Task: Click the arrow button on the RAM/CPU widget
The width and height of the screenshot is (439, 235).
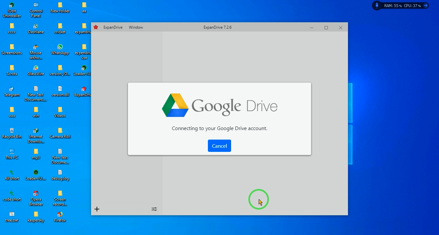Action: (426, 5)
